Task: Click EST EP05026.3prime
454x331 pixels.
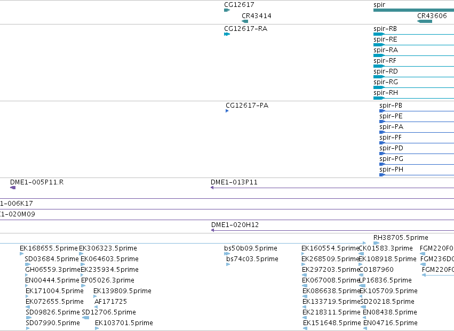Action: (x=107, y=281)
